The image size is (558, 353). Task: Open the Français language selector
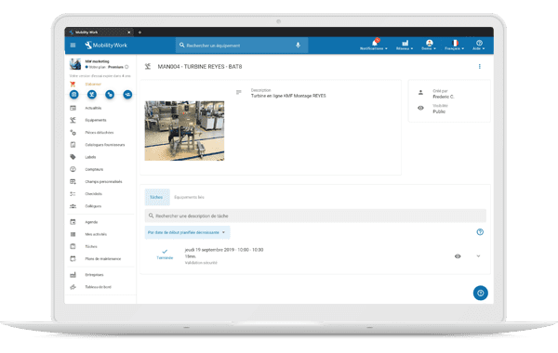pyautogui.click(x=455, y=46)
